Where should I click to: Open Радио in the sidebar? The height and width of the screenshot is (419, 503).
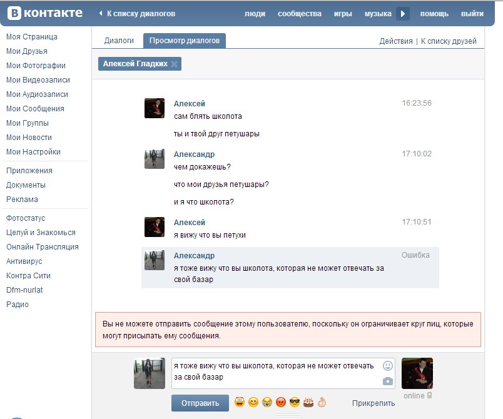(18, 305)
